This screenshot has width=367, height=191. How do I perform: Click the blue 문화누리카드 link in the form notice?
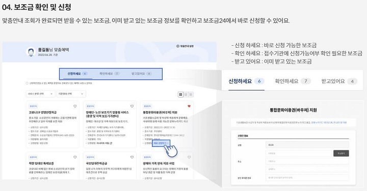[329, 122]
